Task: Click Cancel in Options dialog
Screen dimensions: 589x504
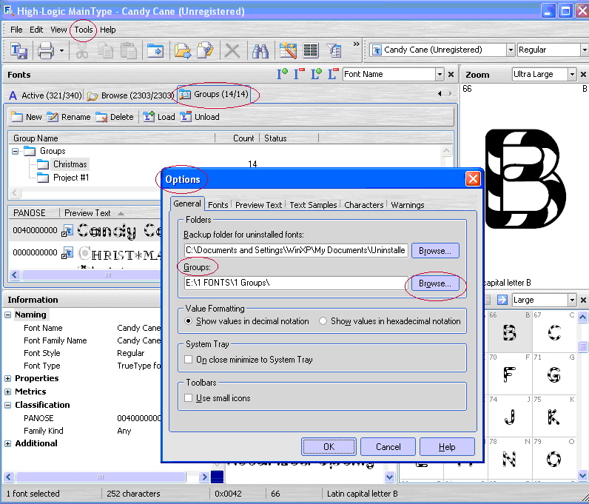Action: click(388, 446)
